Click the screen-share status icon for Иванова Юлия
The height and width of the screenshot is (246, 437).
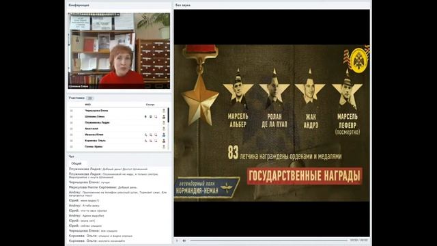156,135
